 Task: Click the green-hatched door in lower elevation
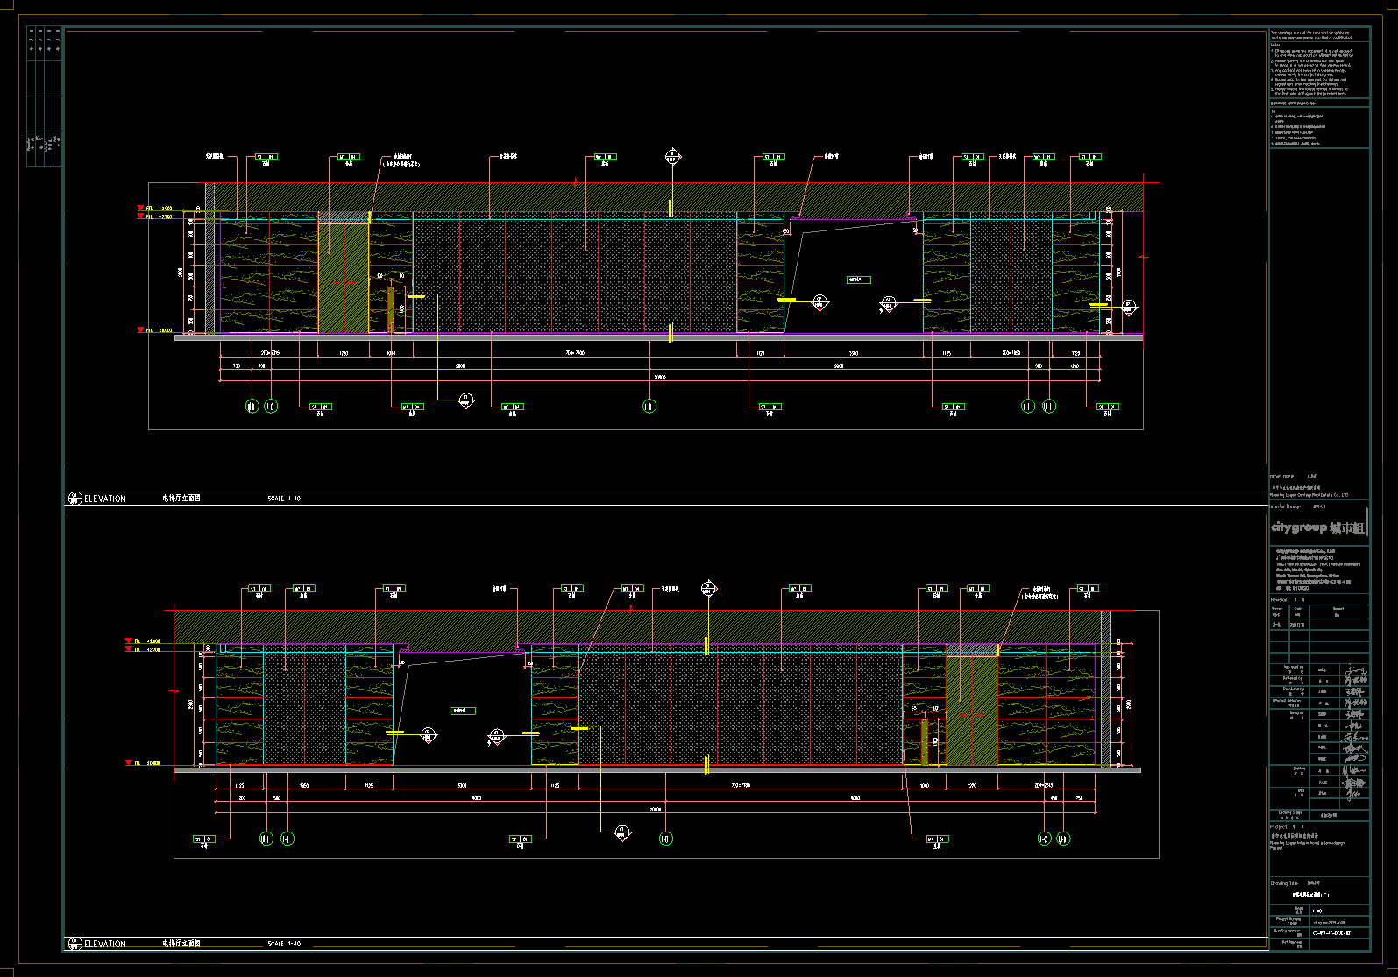971,710
